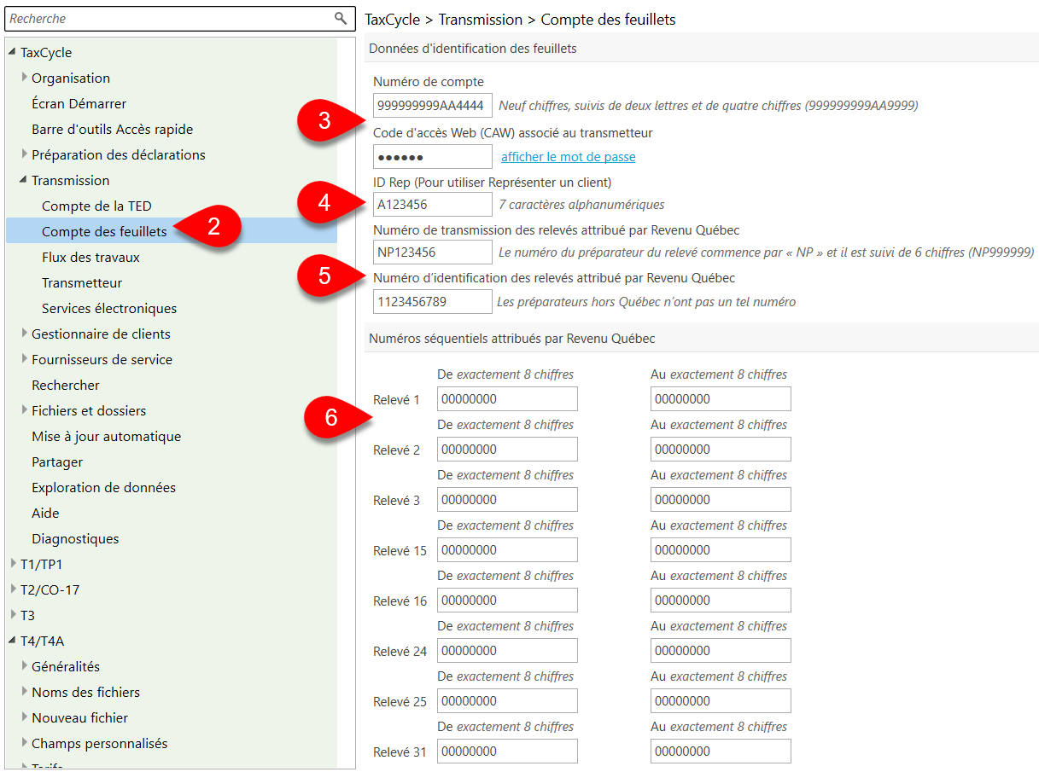Expand the Généralités tree node
The width and height of the screenshot is (1039, 772).
[25, 666]
